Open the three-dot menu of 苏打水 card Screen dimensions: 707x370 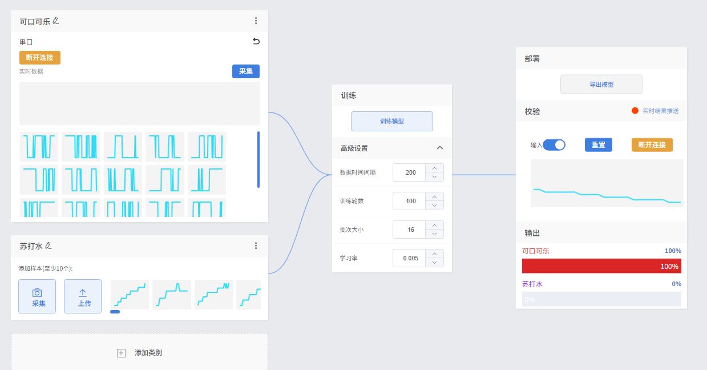256,246
